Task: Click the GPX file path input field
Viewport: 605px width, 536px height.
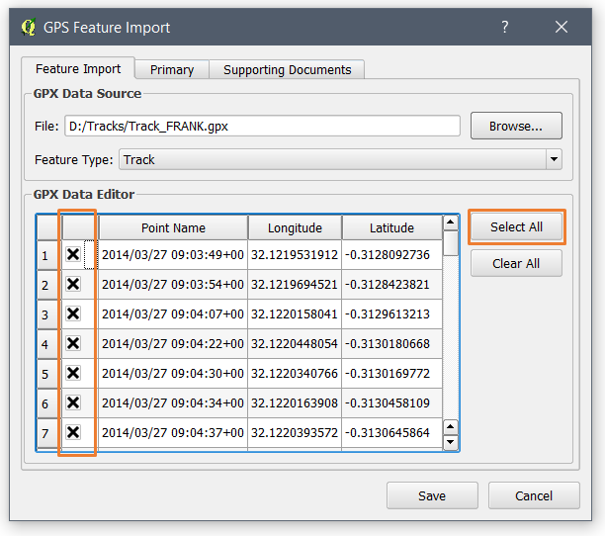Action: coord(262,126)
